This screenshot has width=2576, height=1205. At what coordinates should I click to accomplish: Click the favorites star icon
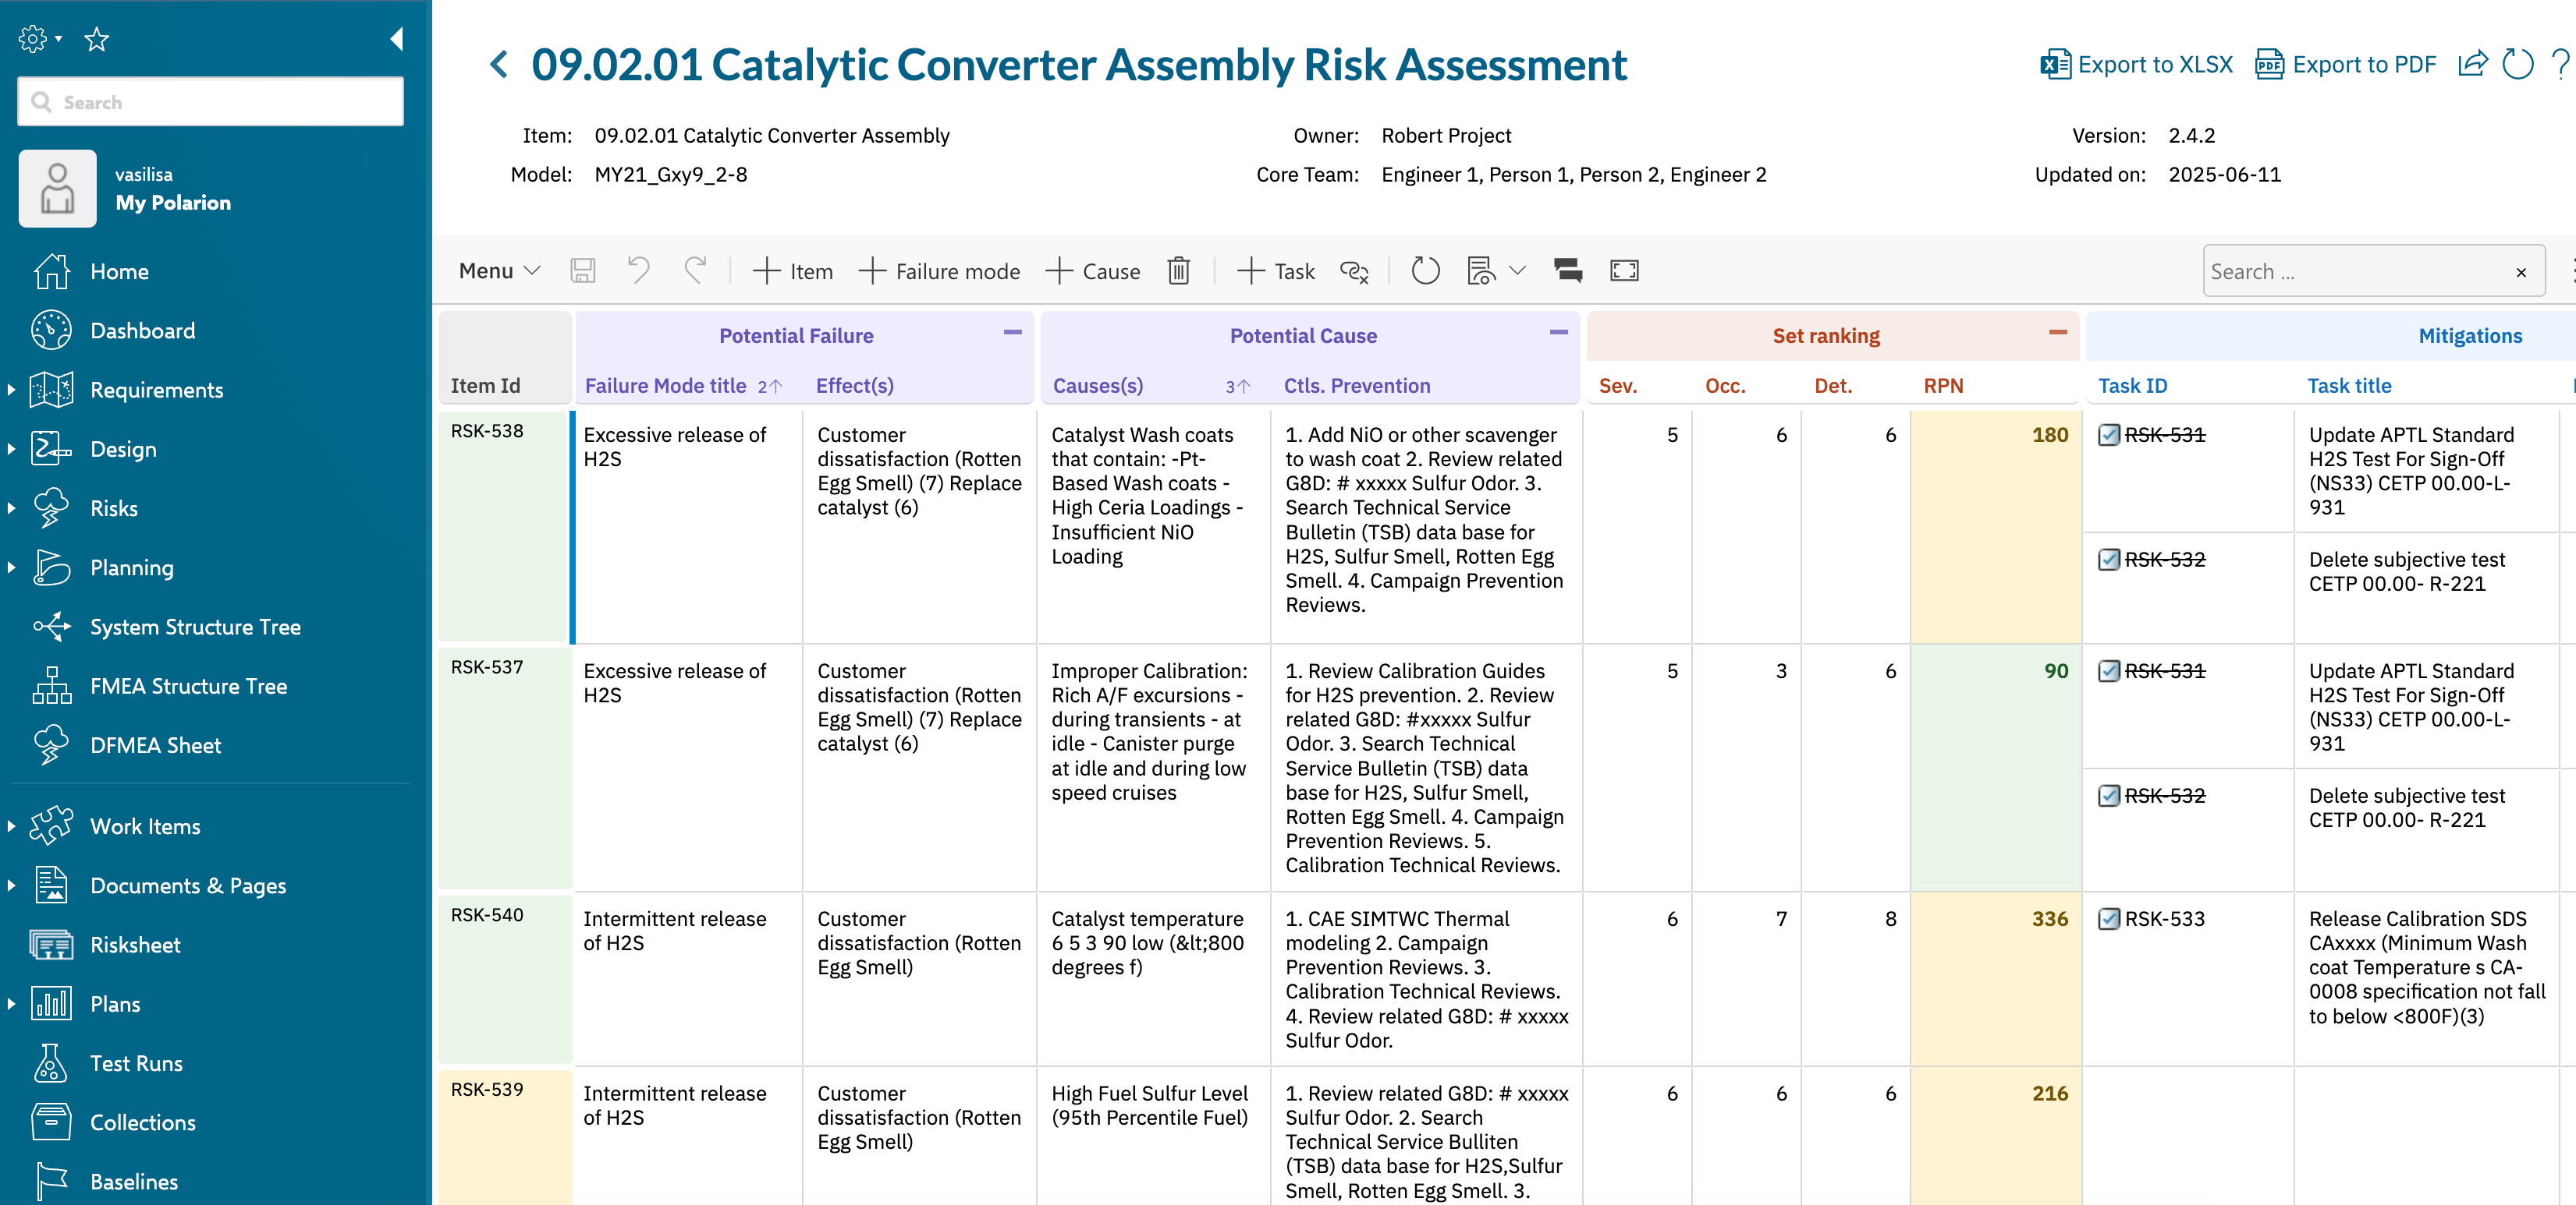pyautogui.click(x=96, y=39)
